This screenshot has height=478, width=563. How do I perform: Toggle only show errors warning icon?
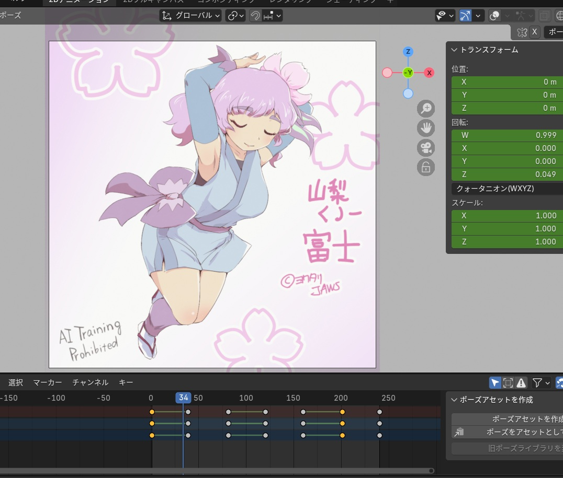(521, 383)
